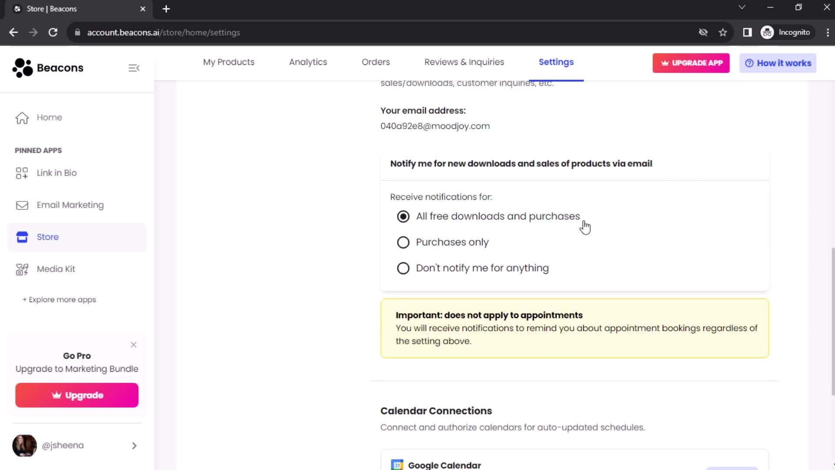Open Link in Bio app
This screenshot has height=470, width=835.
(x=77, y=173)
